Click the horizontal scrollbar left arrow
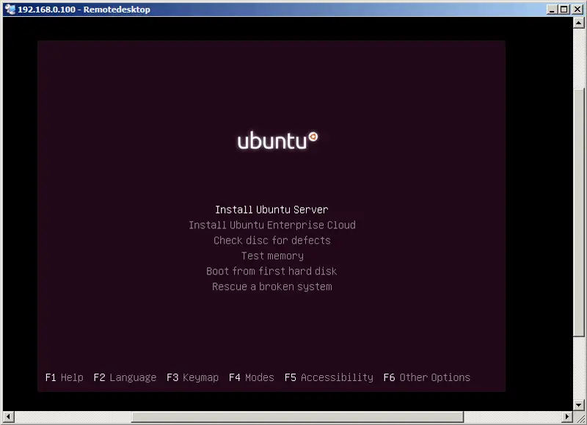The width and height of the screenshot is (587, 425). coord(9,416)
